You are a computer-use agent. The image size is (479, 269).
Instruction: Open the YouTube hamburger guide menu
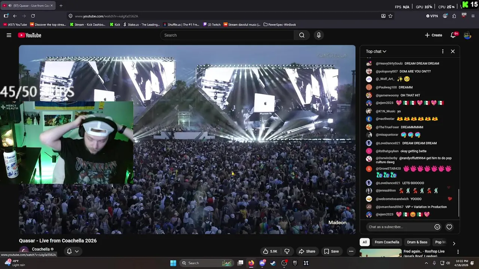(x=9, y=35)
